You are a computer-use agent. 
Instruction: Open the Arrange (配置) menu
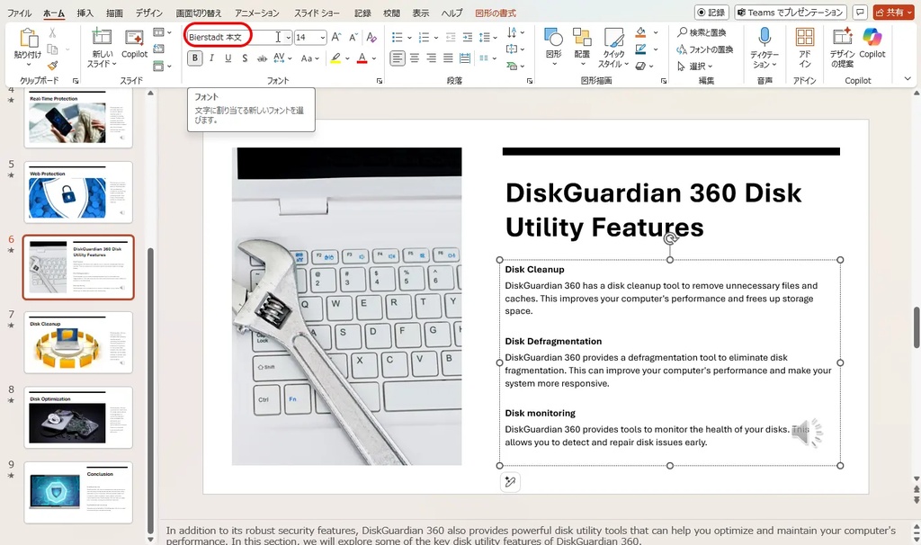(582, 46)
